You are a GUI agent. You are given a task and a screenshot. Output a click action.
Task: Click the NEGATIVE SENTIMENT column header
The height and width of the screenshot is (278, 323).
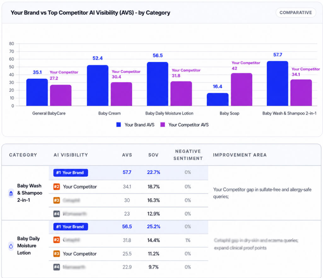188,155
